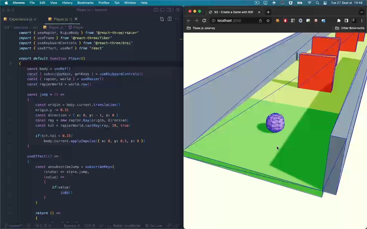The height and width of the screenshot is (229, 367).
Task: Select the '53 - Create a Game with R3F' tab
Action: coord(234,12)
